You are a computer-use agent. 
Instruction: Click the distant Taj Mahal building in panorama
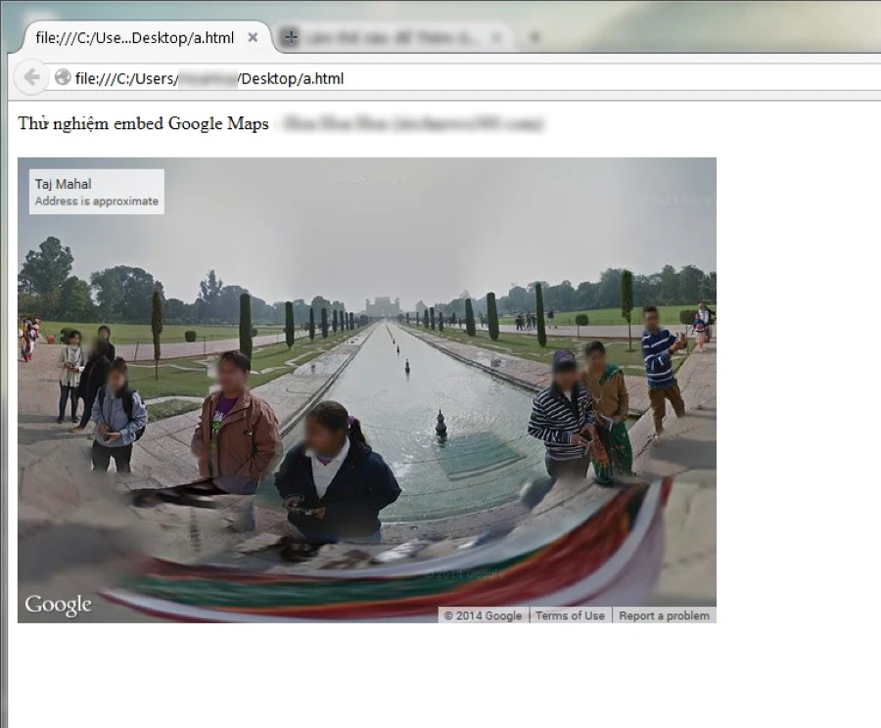[x=383, y=306]
